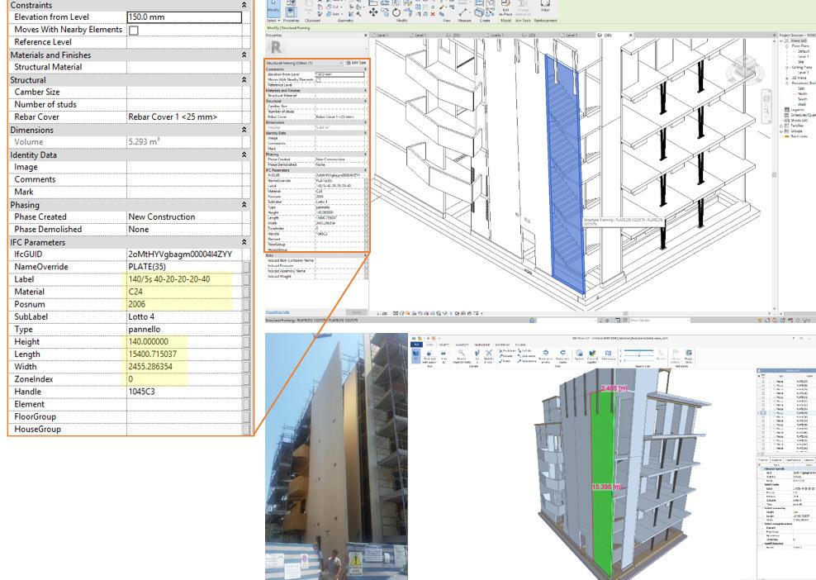Collapse the Materials and Finishes section

(x=244, y=55)
